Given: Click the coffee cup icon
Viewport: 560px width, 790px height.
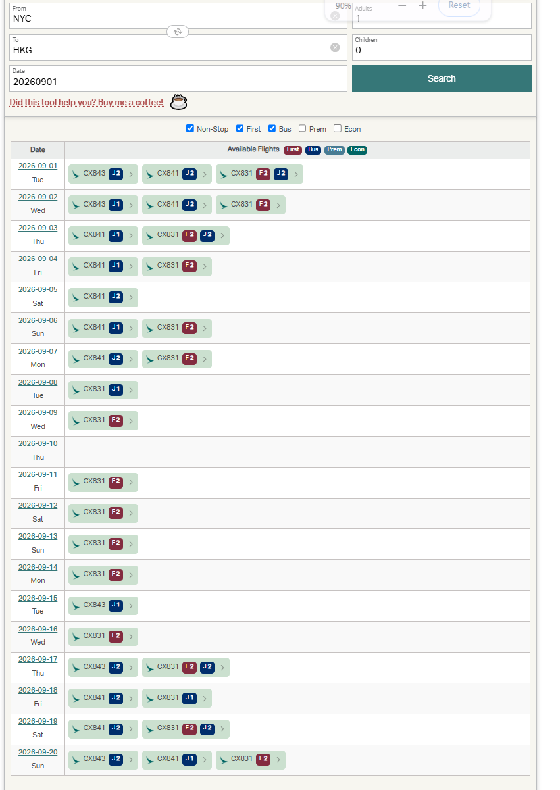Looking at the screenshot, I should click(178, 102).
